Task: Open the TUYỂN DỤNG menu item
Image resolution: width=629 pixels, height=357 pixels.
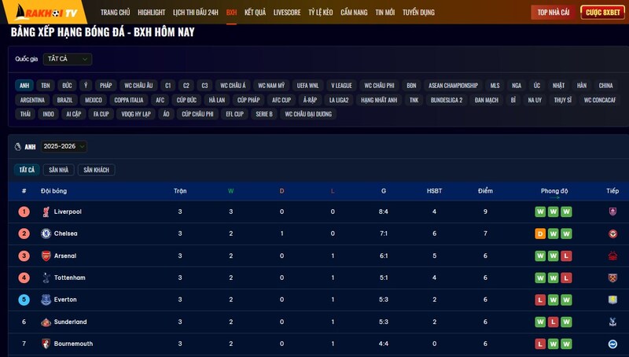Action: [418, 13]
